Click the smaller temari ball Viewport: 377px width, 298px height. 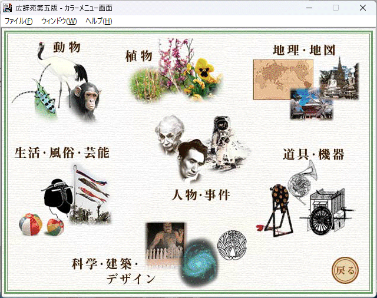click(x=55, y=227)
